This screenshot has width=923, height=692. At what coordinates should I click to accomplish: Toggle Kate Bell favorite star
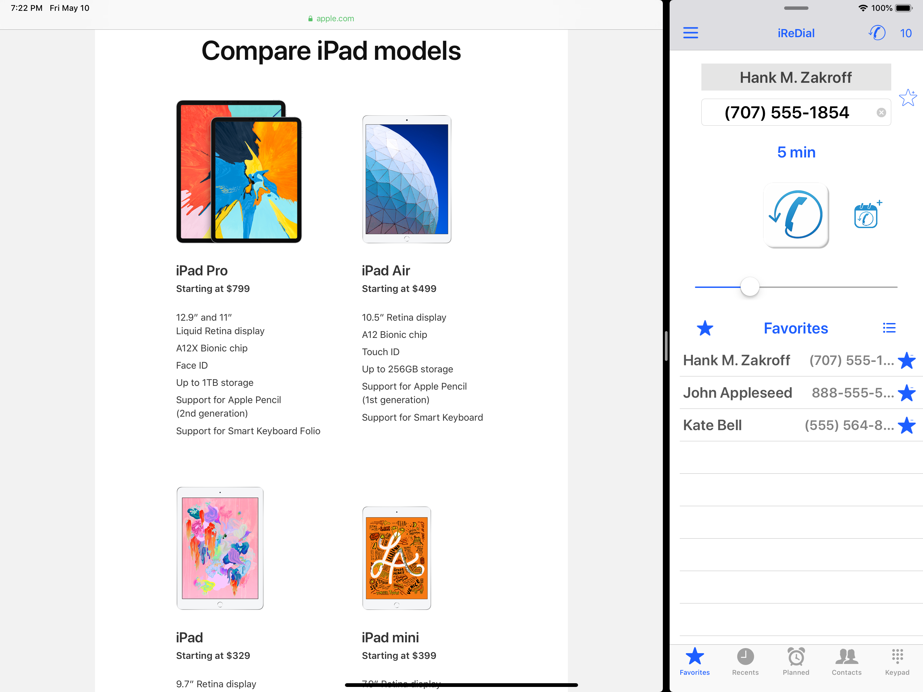[906, 425]
